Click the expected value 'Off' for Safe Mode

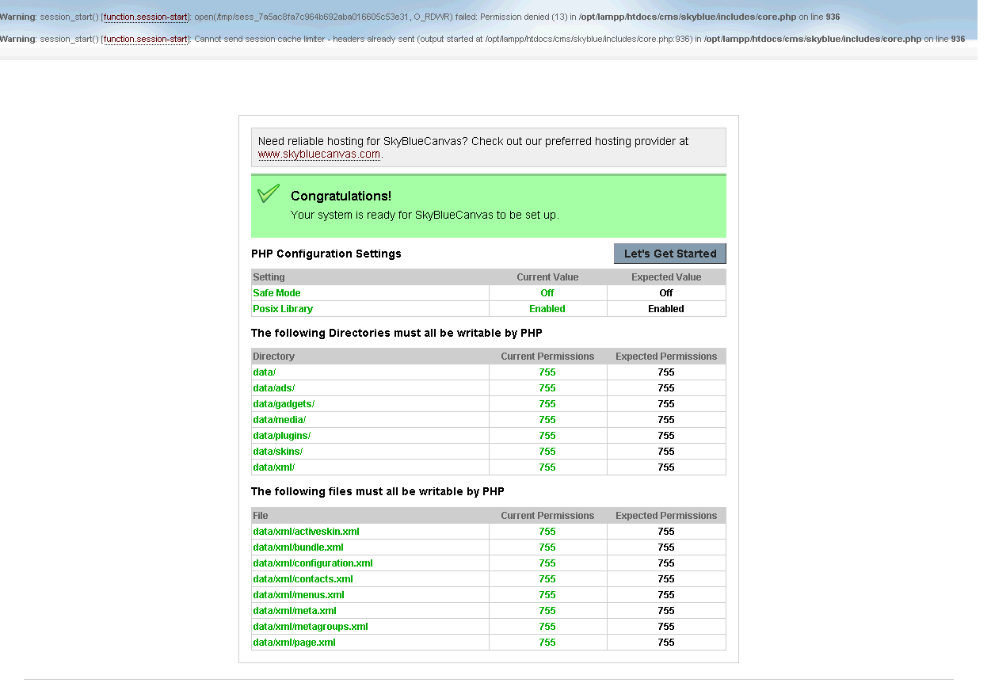(666, 293)
